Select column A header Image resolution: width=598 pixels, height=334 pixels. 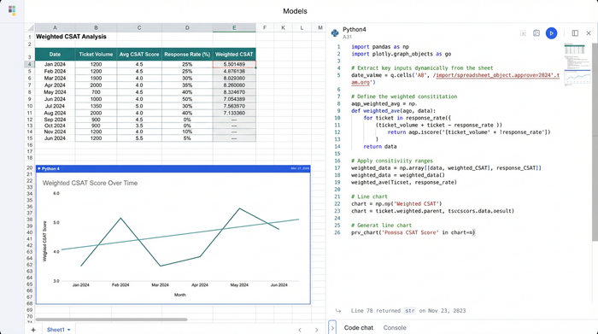pyautogui.click(x=55, y=27)
